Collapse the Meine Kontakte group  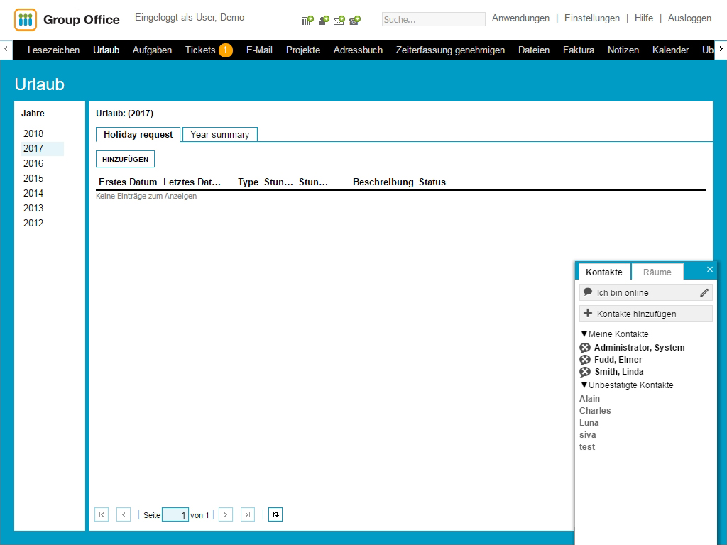tap(584, 334)
